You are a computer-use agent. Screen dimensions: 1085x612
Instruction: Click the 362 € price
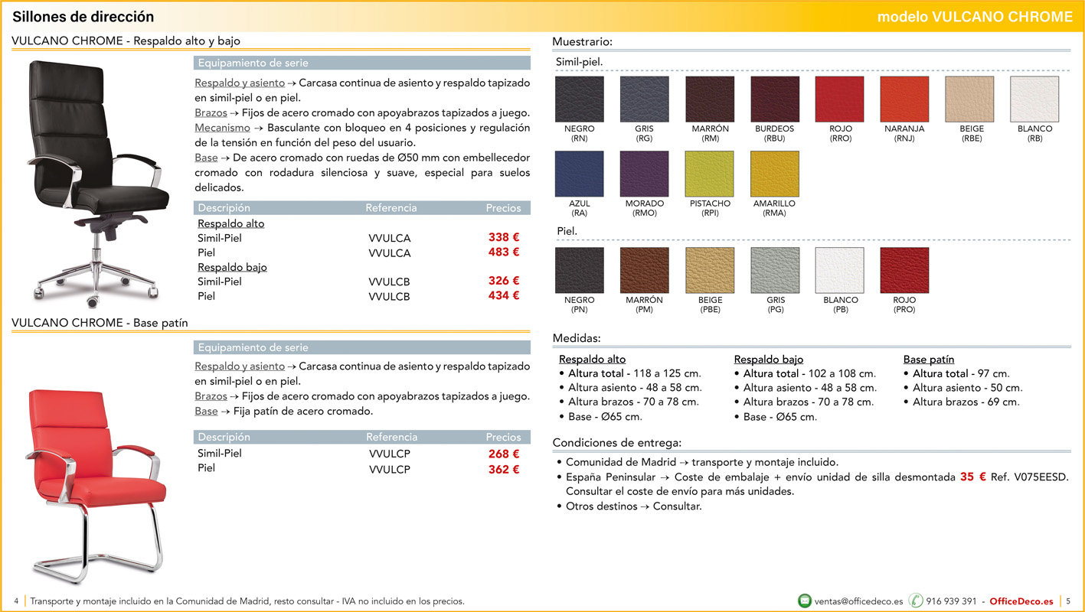pyautogui.click(x=504, y=469)
